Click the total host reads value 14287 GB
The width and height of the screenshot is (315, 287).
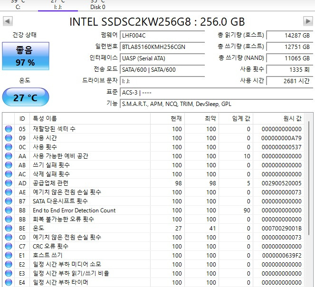point(290,36)
